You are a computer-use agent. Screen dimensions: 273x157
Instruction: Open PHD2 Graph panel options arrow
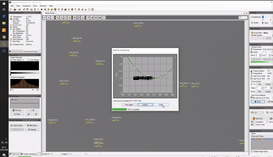(37, 96)
